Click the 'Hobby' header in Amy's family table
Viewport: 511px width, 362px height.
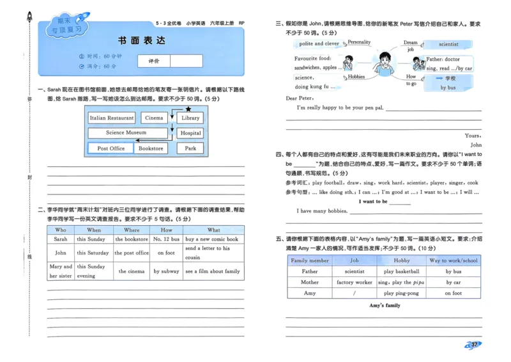click(x=402, y=260)
